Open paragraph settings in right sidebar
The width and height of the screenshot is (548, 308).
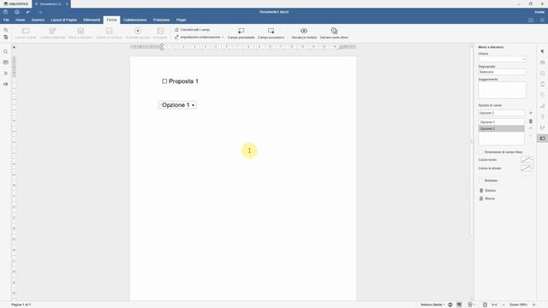[x=542, y=51]
